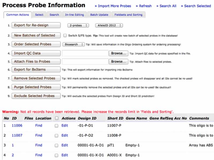Image resolution: width=214 pixels, height=160 pixels.
Task: Enable the Switch S/FS type checkbox
Action: click(x=65, y=35)
